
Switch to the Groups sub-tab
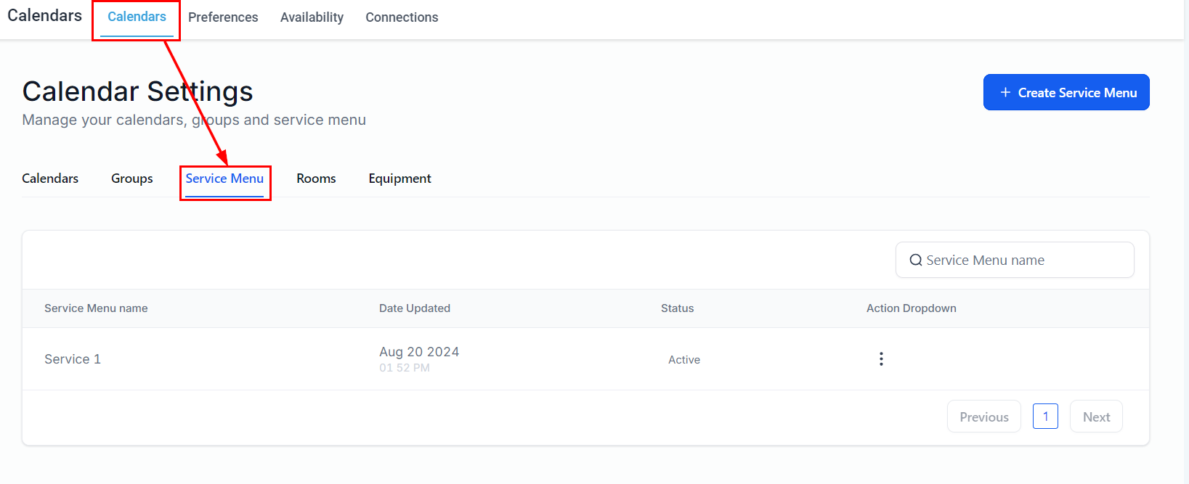pyautogui.click(x=132, y=179)
